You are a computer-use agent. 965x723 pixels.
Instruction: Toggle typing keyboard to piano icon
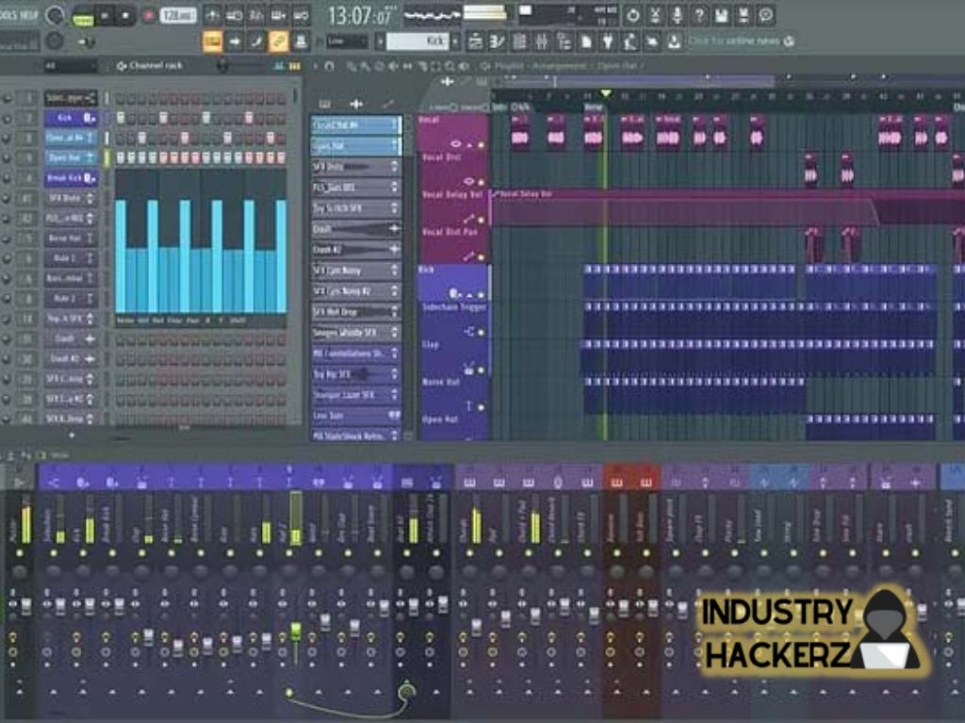[x=212, y=41]
